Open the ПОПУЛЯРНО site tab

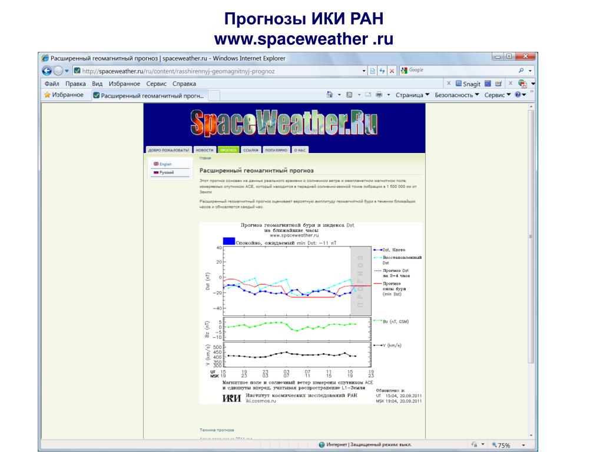(276, 150)
